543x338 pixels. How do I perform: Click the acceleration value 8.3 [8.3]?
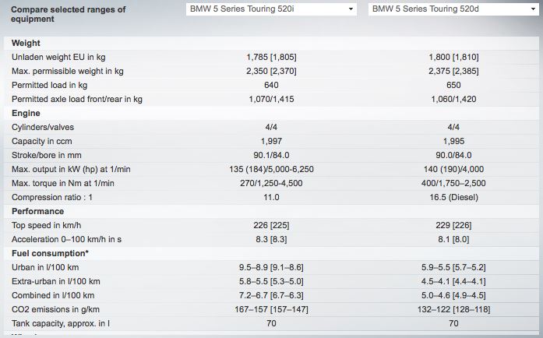[x=271, y=239]
